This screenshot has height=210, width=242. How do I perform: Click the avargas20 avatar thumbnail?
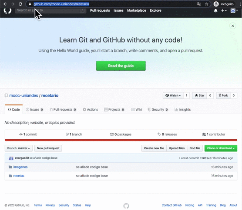point(11,158)
